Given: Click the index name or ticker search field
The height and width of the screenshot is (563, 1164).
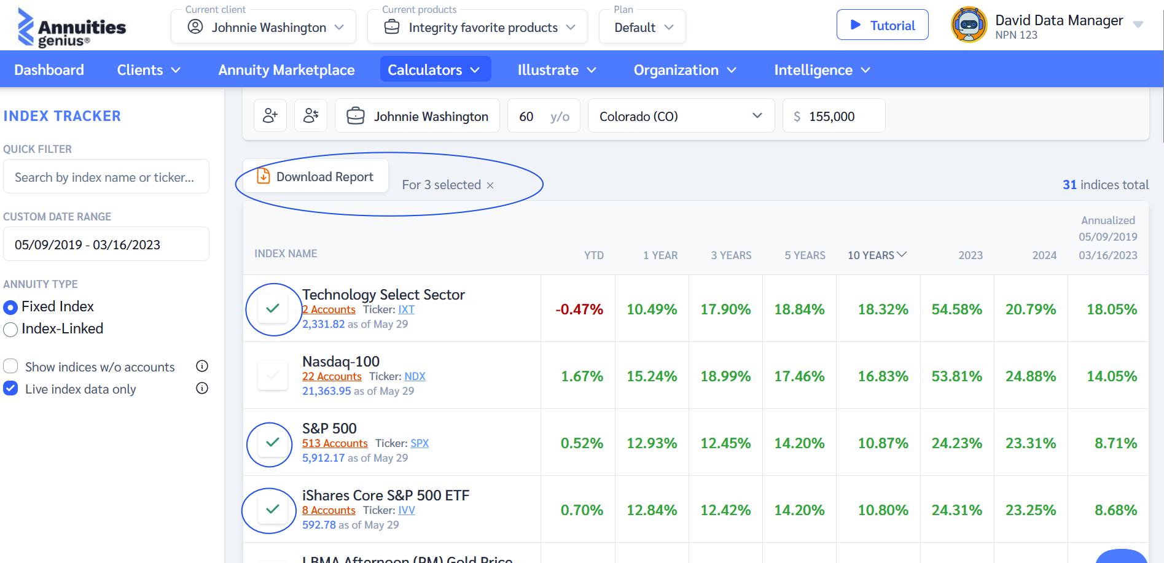Looking at the screenshot, I should pos(106,177).
